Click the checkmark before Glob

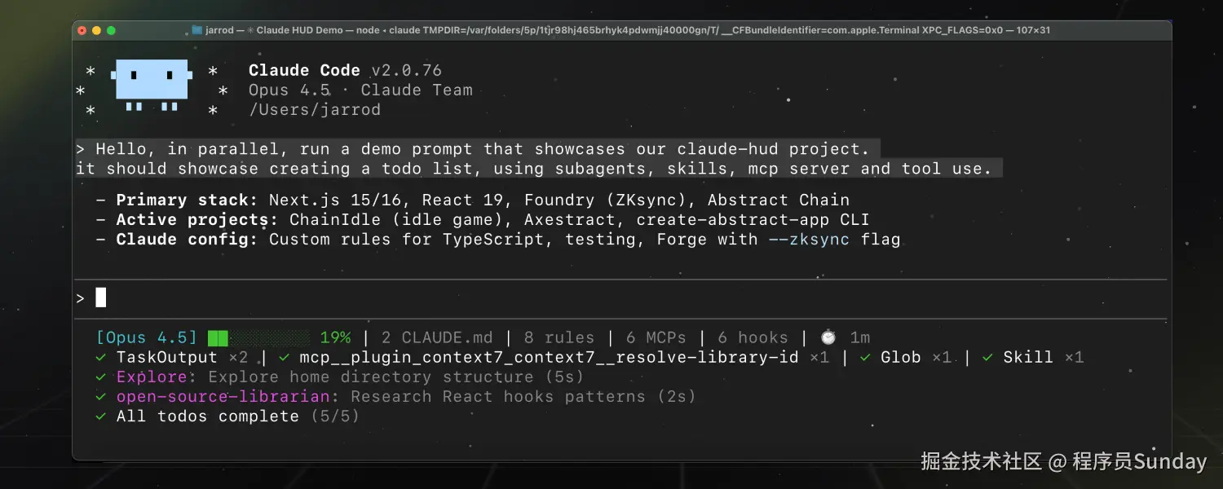865,357
